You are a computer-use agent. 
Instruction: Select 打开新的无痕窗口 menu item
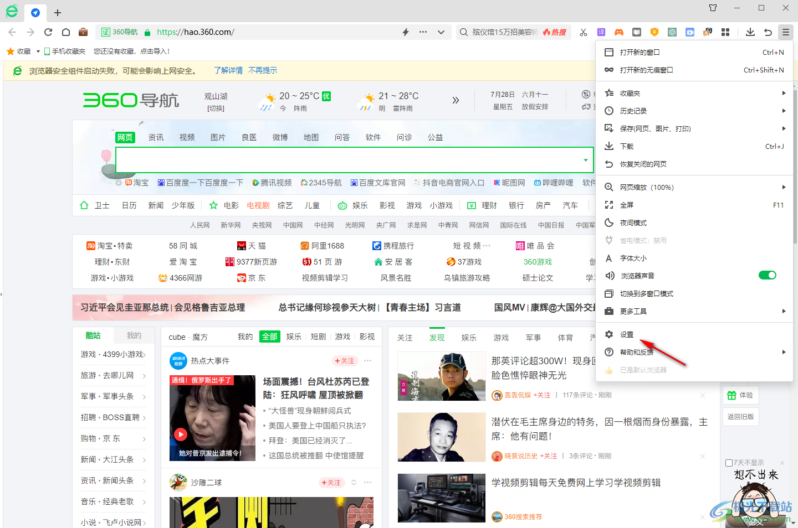[x=694, y=70]
